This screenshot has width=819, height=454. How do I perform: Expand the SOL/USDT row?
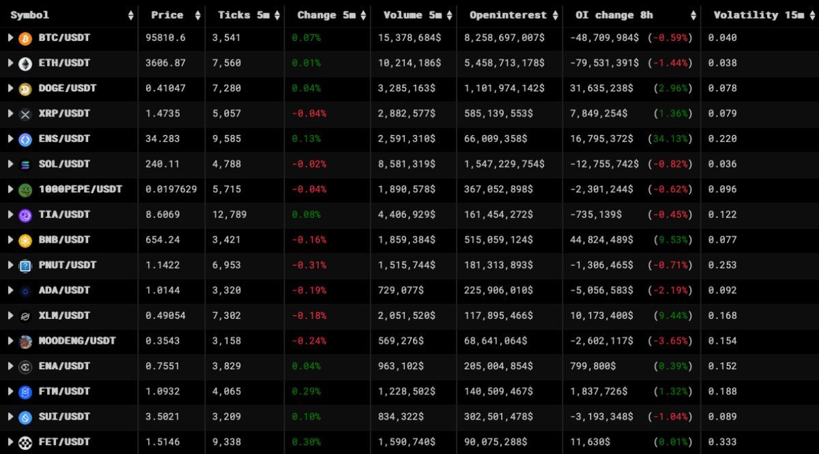pyautogui.click(x=10, y=164)
